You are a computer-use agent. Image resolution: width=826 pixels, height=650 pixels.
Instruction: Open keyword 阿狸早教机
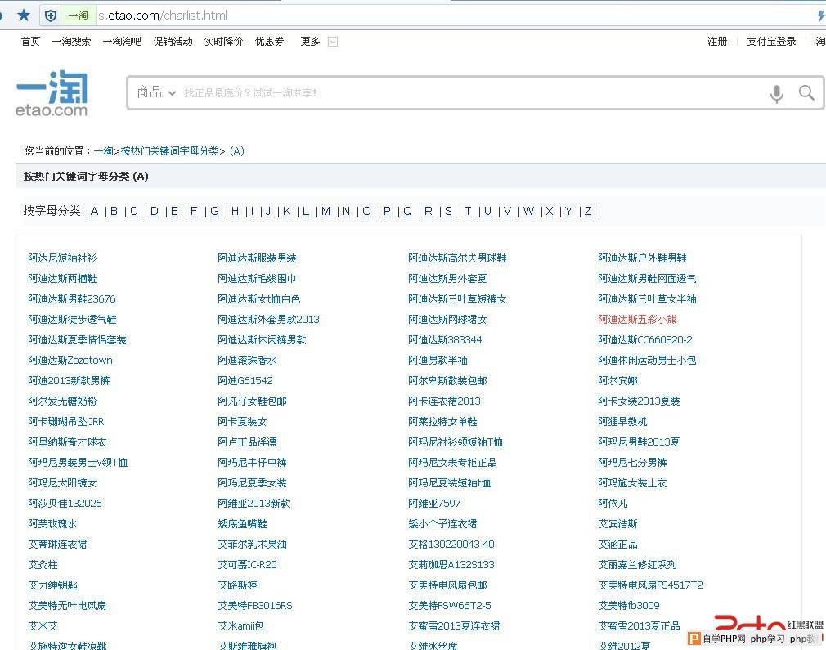click(622, 421)
